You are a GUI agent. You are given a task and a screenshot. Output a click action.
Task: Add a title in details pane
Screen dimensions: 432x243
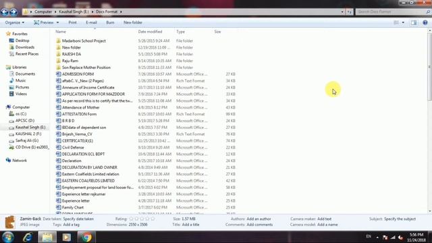[x=190, y=225]
